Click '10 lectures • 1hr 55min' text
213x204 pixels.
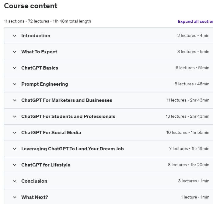pos(188,132)
